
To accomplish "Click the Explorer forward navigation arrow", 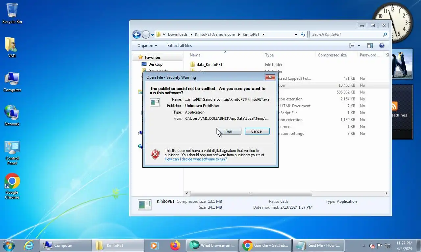I will [146, 34].
